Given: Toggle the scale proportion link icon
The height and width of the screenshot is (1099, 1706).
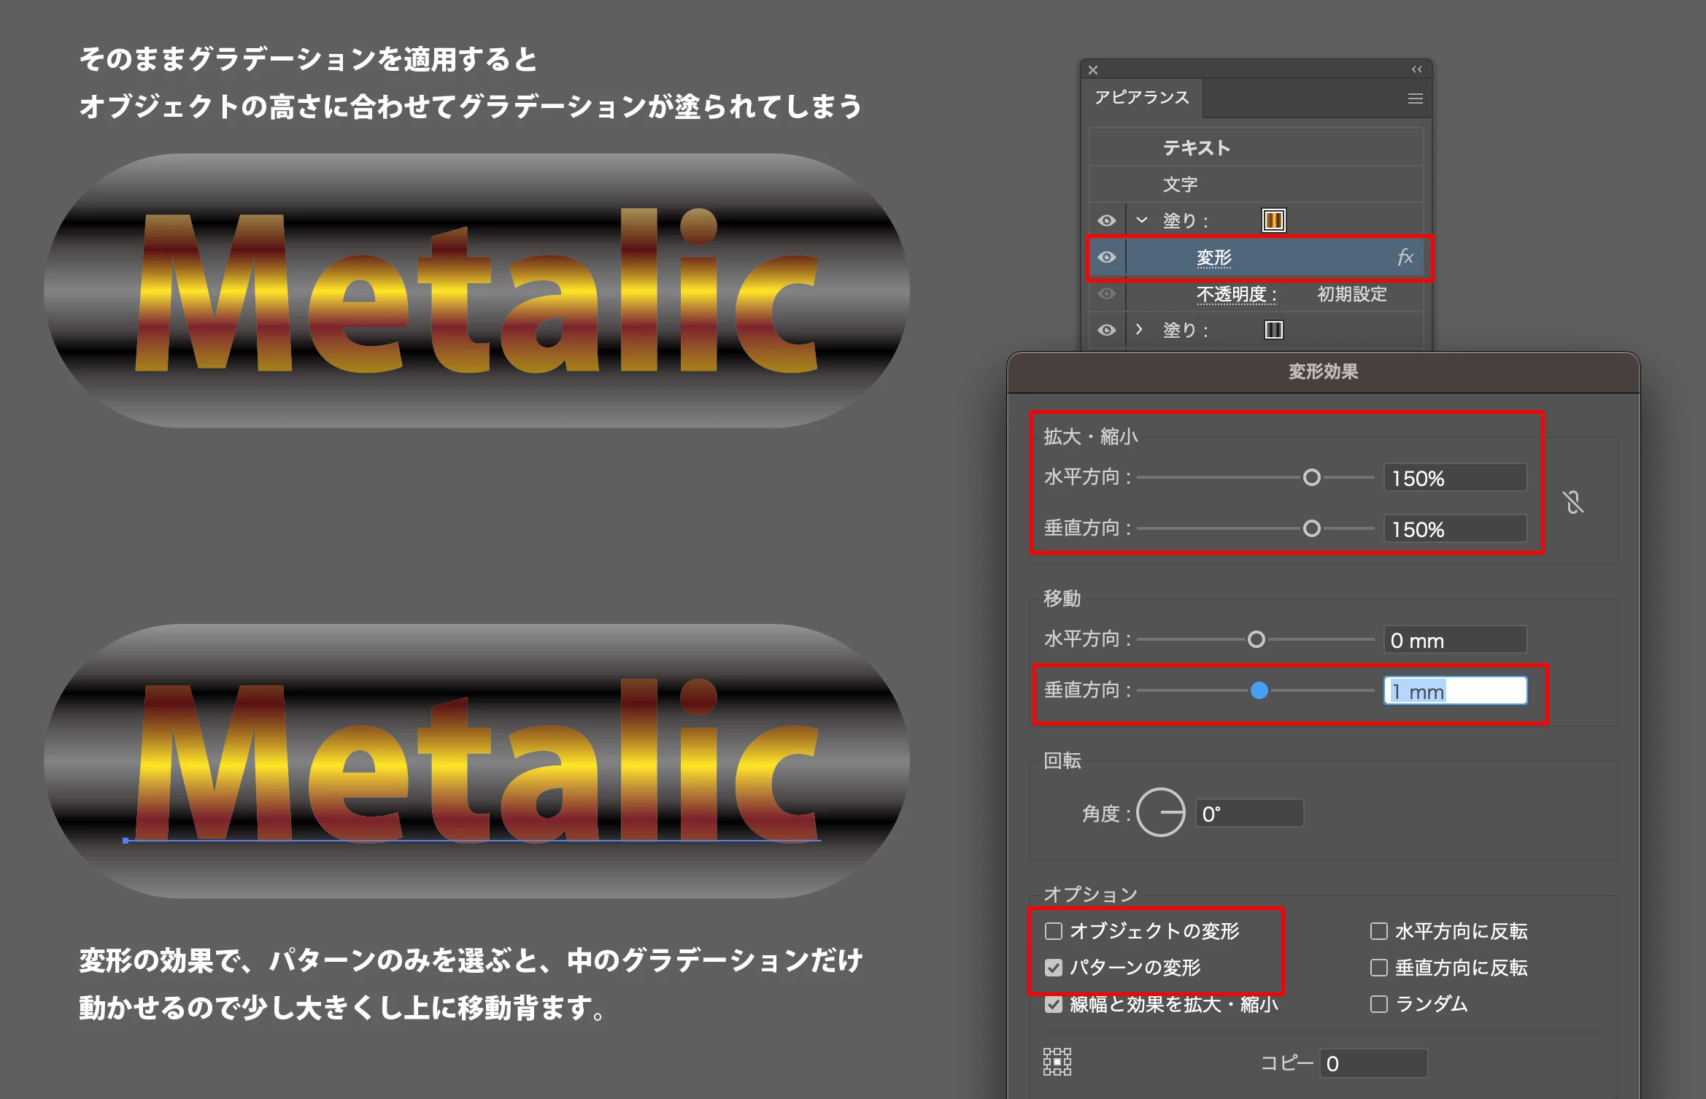Looking at the screenshot, I should point(1573,502).
